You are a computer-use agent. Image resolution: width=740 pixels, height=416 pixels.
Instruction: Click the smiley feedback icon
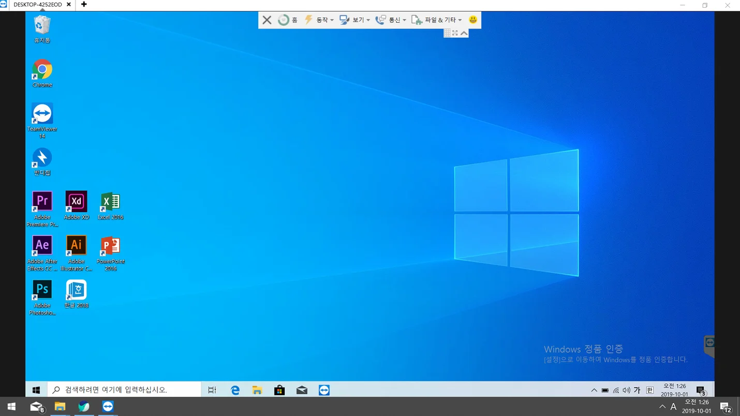click(473, 20)
